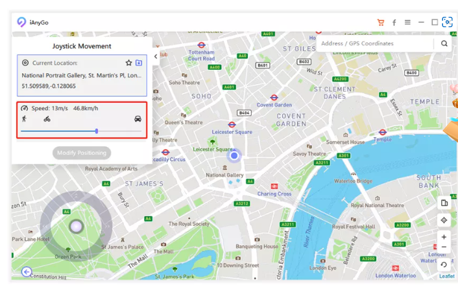458x290 pixels.
Task: Click the Royal Festival Hall label
Action: point(354,227)
